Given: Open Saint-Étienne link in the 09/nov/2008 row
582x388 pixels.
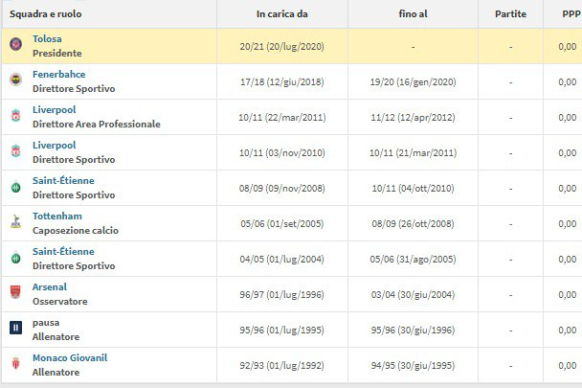Looking at the screenshot, I should [63, 181].
